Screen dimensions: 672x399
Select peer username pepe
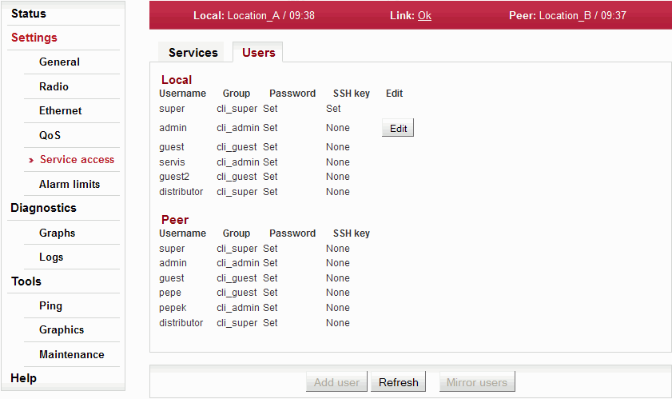click(x=170, y=293)
